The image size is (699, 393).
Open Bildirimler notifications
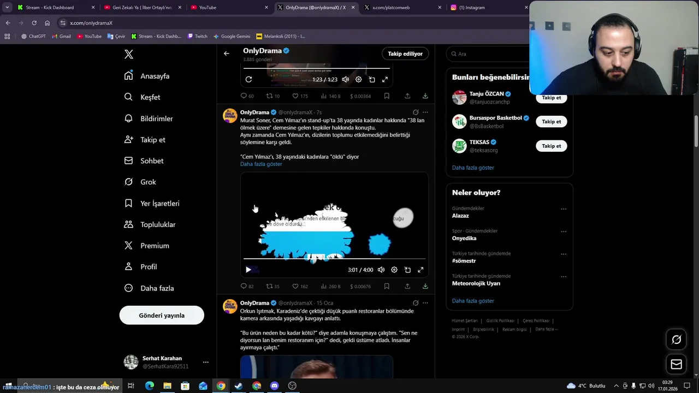pyautogui.click(x=149, y=118)
